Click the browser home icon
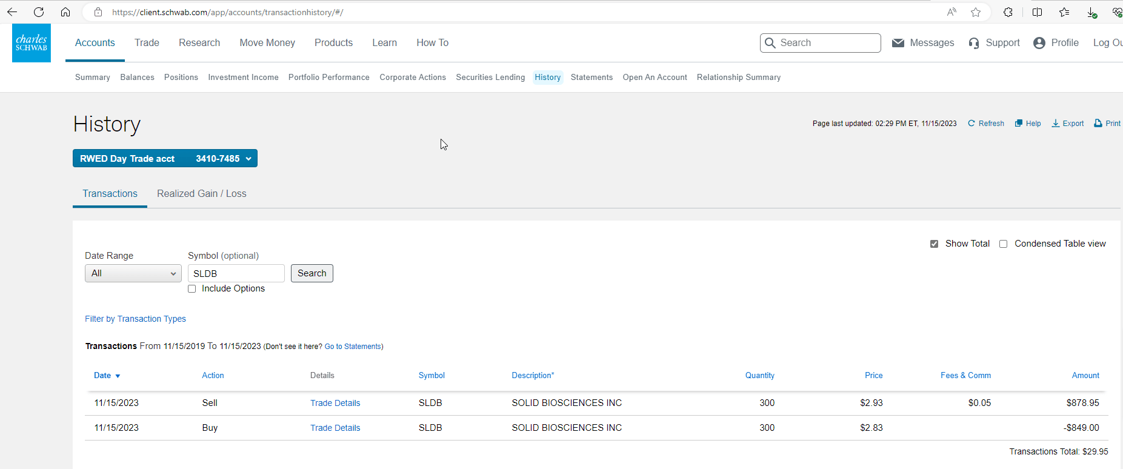The width and height of the screenshot is (1123, 469). pos(65,12)
